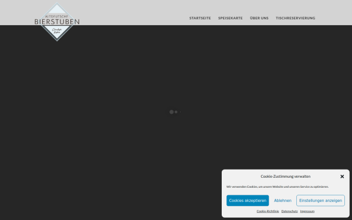Screen dimensions: 352x220
Task: Decline cookies with Ablehnen button
Action: tap(283, 201)
